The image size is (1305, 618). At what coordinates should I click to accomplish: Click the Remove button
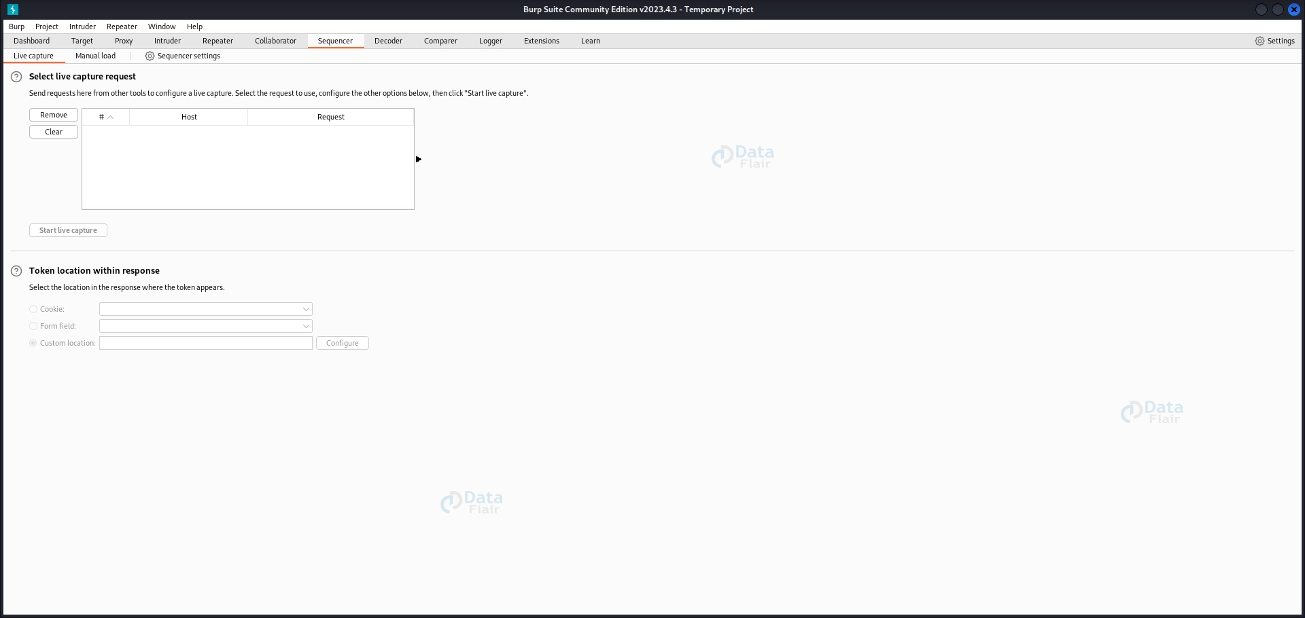tap(54, 115)
